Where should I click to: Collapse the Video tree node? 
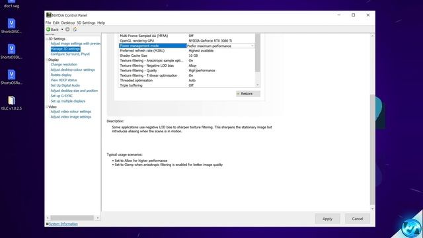coord(47,107)
